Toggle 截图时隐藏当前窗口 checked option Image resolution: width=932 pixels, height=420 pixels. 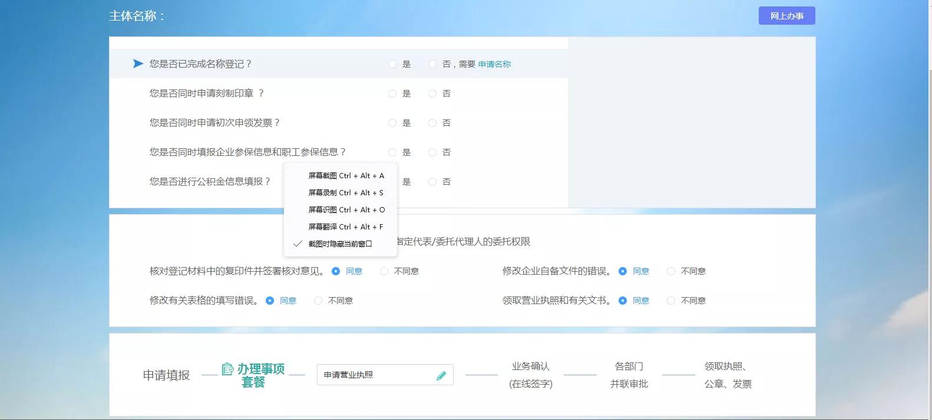tap(340, 244)
